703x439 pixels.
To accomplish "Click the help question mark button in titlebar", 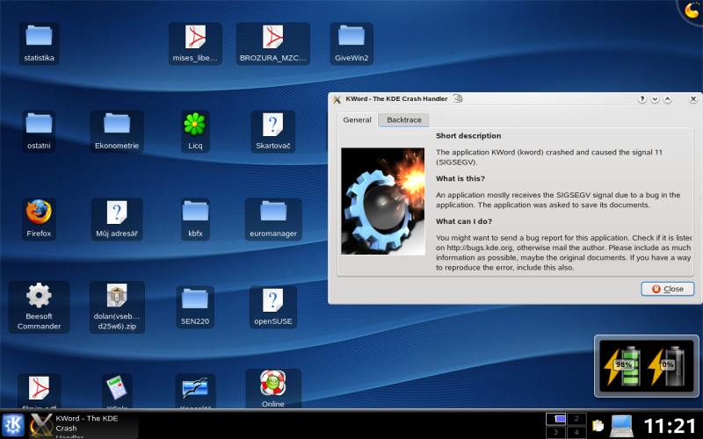I will [x=642, y=99].
